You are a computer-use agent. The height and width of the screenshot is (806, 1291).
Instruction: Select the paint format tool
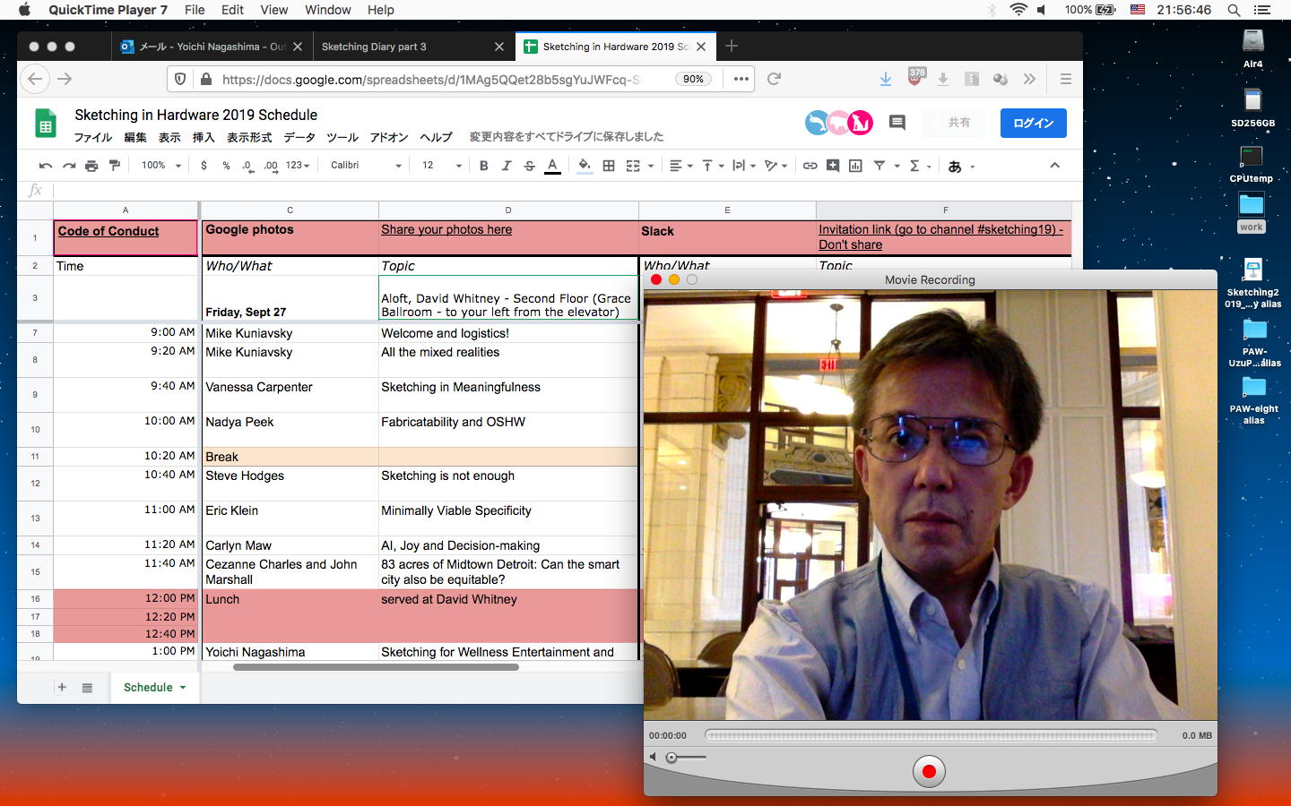[x=114, y=166]
